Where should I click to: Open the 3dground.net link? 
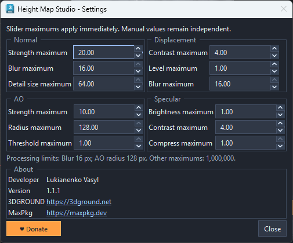79,202
